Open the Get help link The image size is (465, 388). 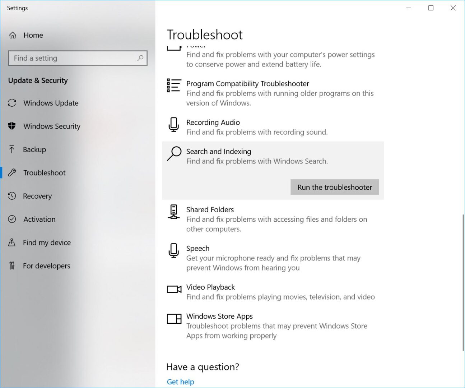point(180,382)
